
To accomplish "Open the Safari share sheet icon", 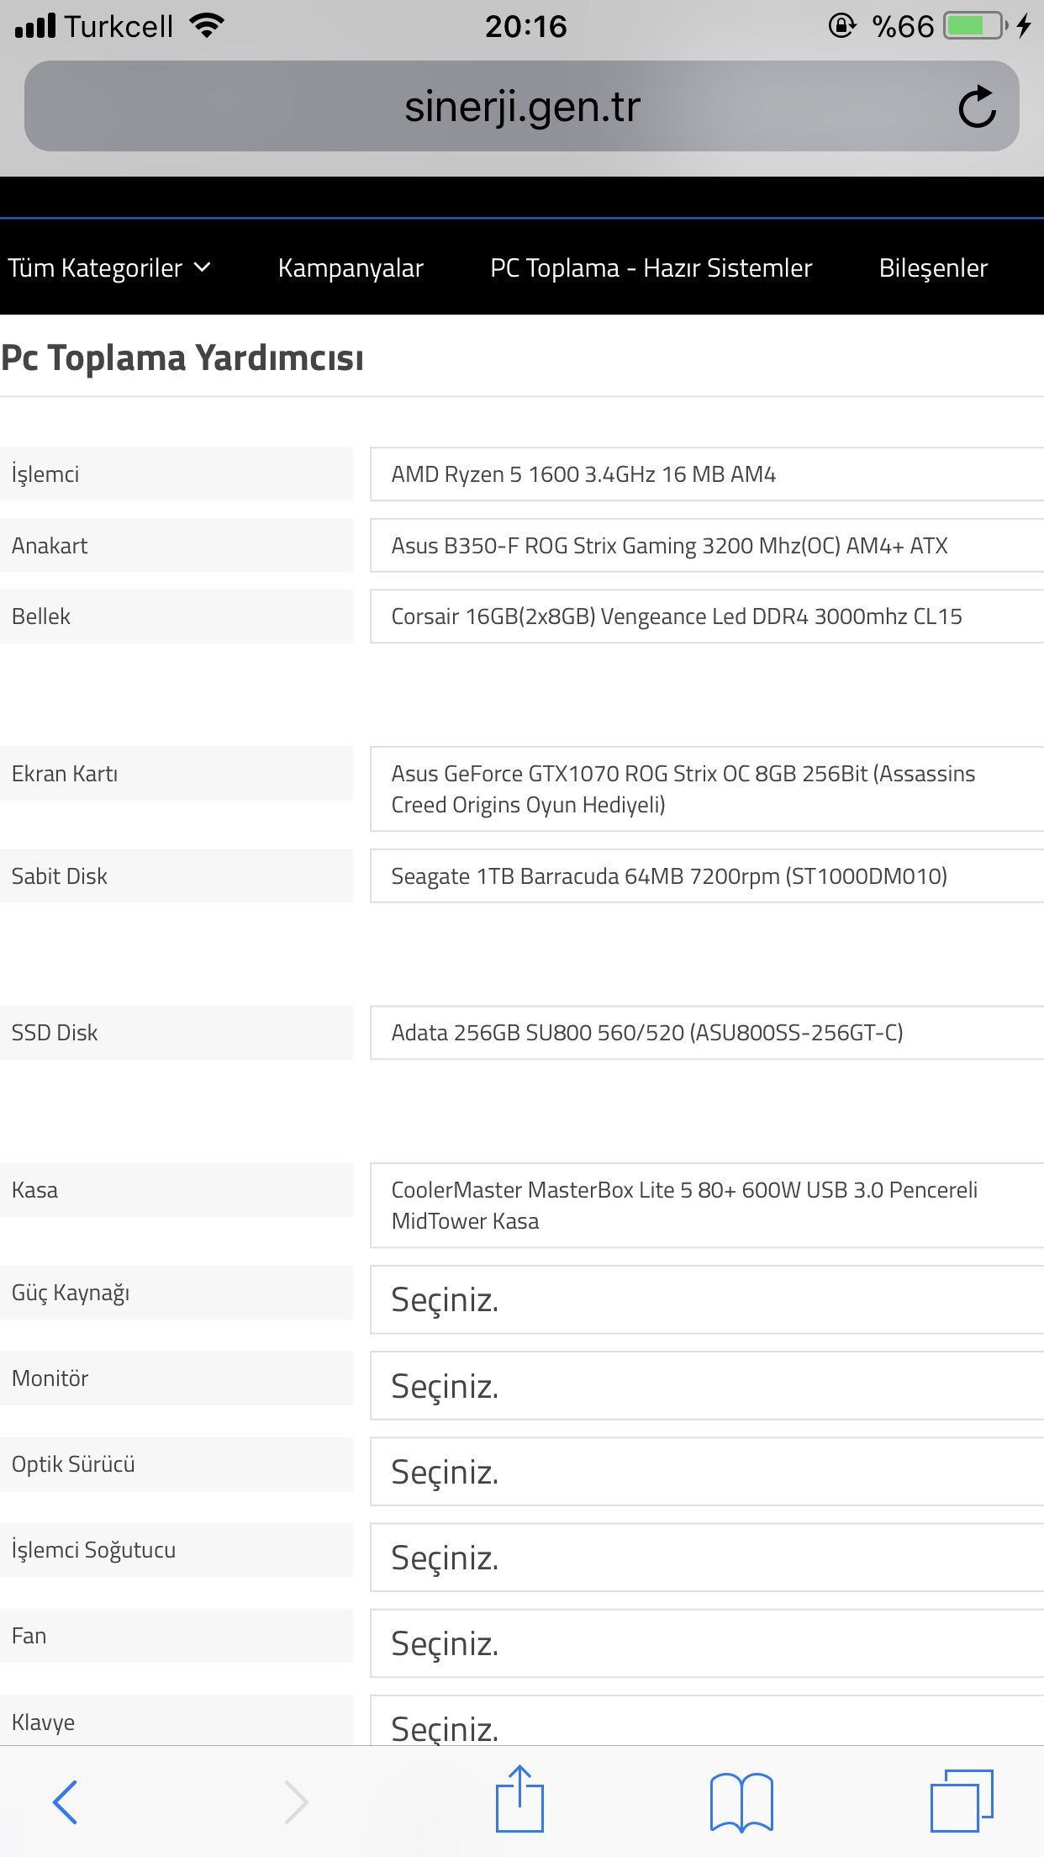I will (x=519, y=1800).
